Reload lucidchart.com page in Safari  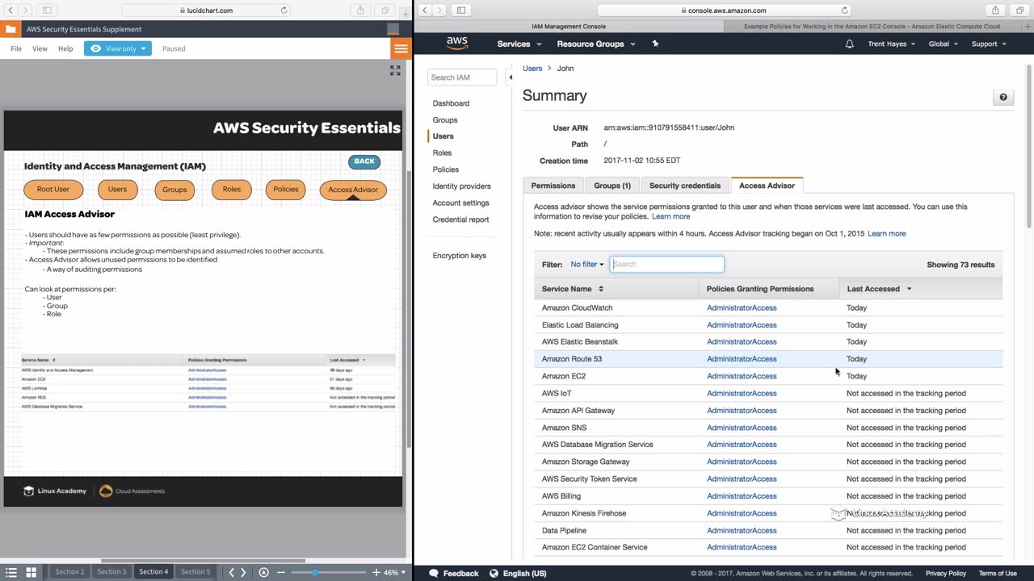click(284, 10)
